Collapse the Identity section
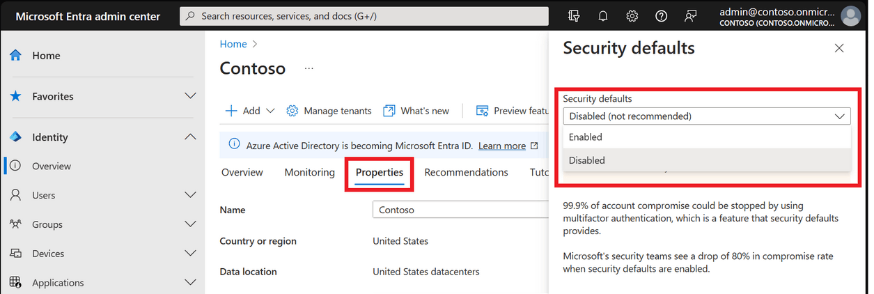Image resolution: width=874 pixels, height=294 pixels. pos(189,137)
